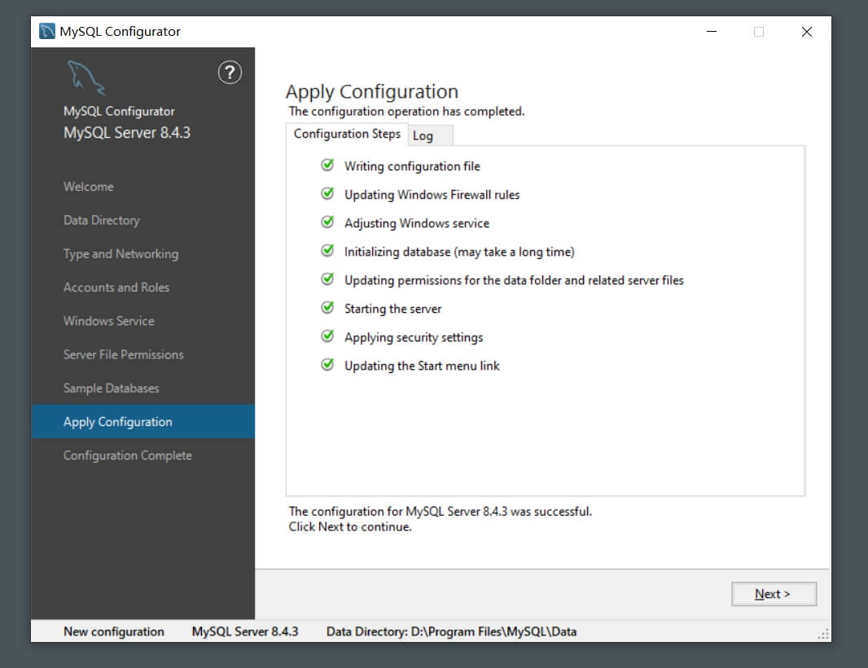This screenshot has height=668, width=868.
Task: Select Windows Service in sidebar
Action: tap(108, 321)
